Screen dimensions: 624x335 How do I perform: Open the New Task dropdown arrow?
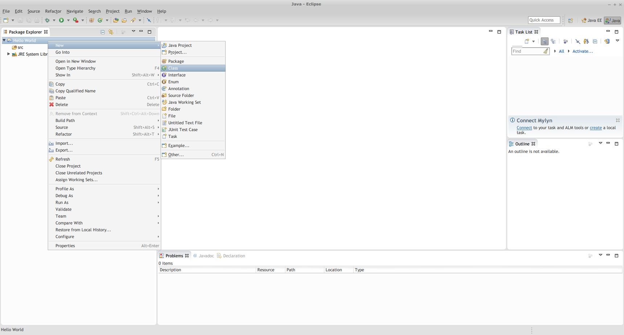(x=533, y=41)
